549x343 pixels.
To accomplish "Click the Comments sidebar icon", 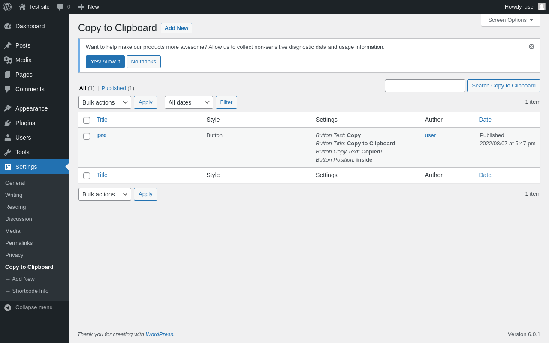I will [x=8, y=89].
